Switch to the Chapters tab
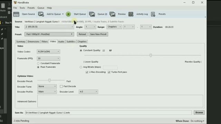 click(82, 42)
